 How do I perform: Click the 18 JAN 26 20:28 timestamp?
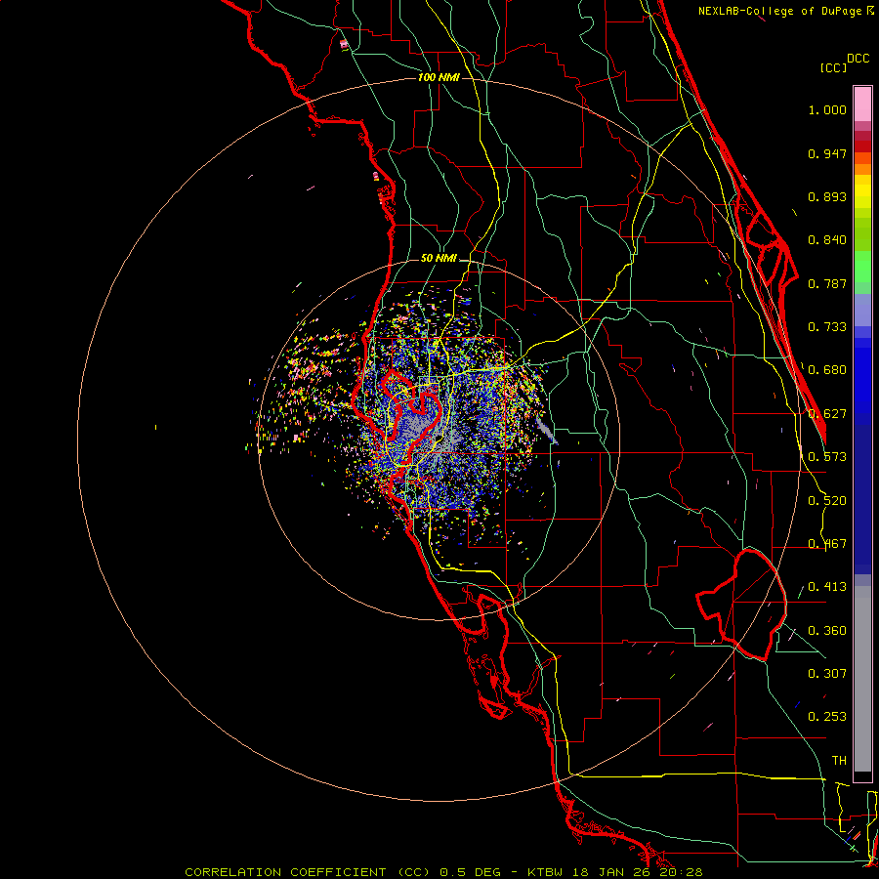click(638, 872)
